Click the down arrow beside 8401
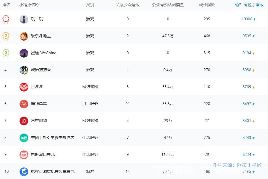 (x=254, y=121)
